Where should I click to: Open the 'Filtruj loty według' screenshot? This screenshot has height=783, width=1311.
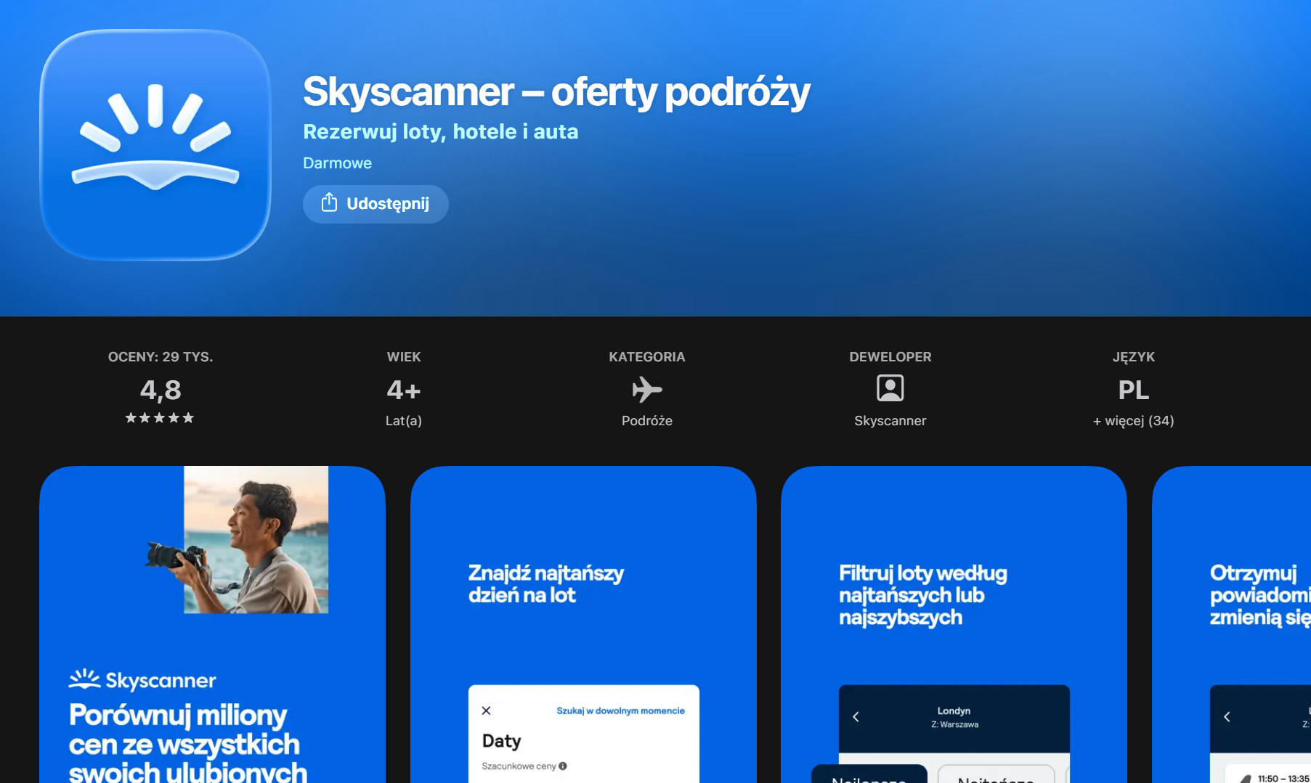954,624
